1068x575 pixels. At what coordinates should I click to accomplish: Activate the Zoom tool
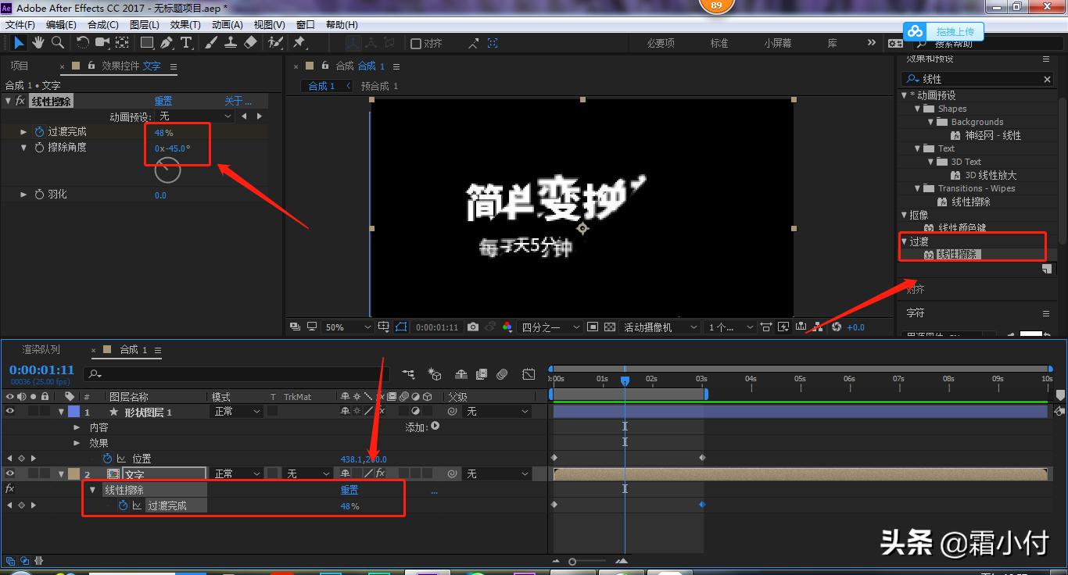(x=57, y=42)
